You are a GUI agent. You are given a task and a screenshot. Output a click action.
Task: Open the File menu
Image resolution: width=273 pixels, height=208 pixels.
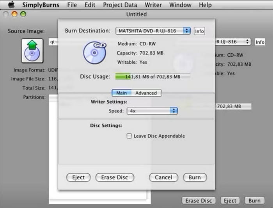click(72, 5)
